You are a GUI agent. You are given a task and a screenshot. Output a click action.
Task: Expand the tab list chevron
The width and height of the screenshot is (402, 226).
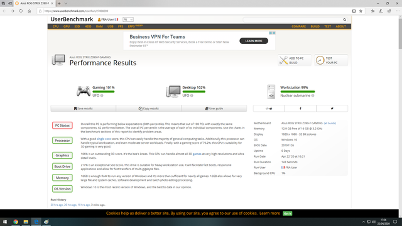coord(65,3)
